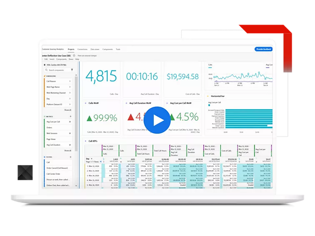Expand the Call Reason dimension chevron
This screenshot has width=315, height=236.
point(70,81)
